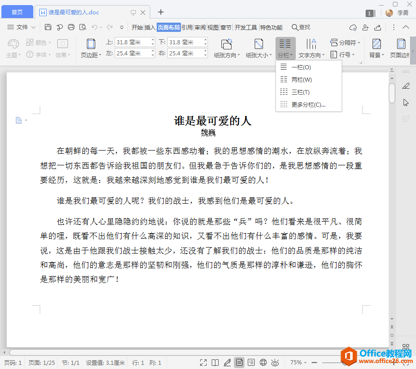Decrease the right margin with down stepper

tap(205, 56)
